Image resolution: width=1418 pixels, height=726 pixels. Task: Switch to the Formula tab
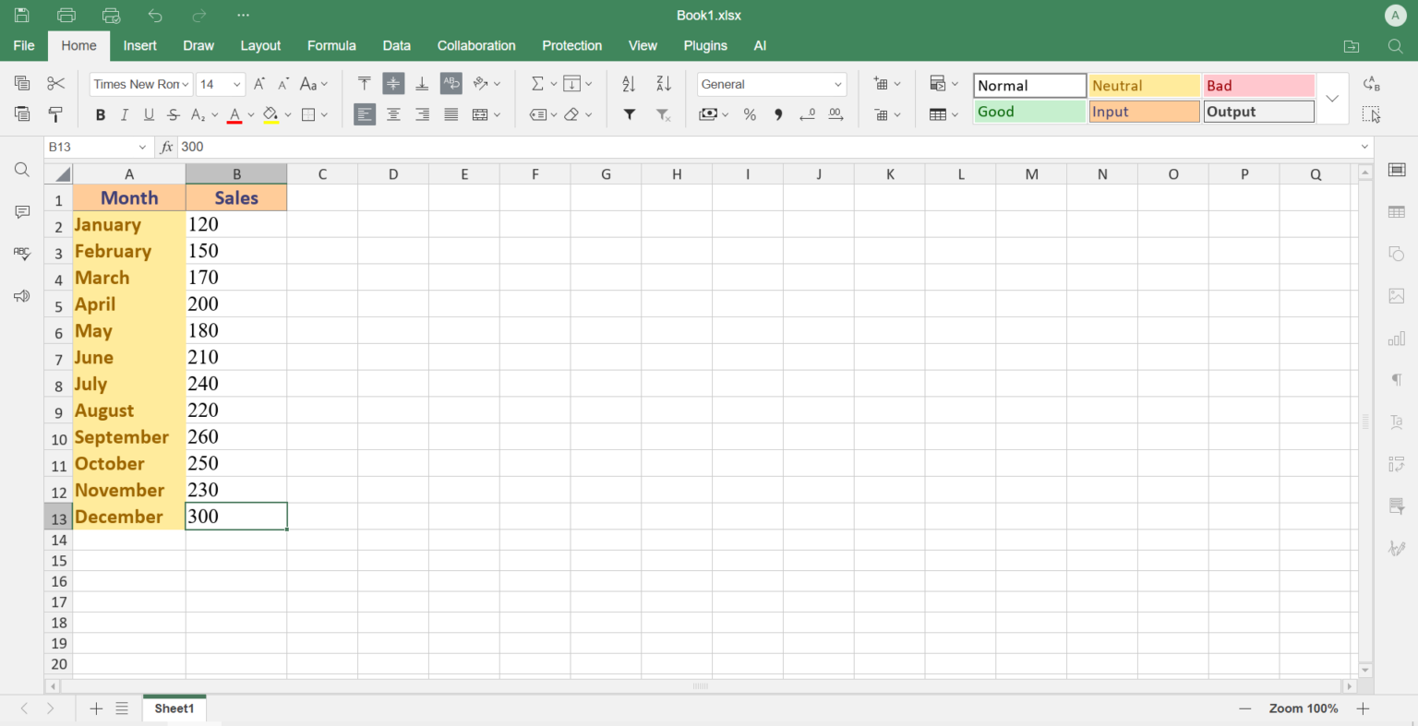click(x=331, y=45)
